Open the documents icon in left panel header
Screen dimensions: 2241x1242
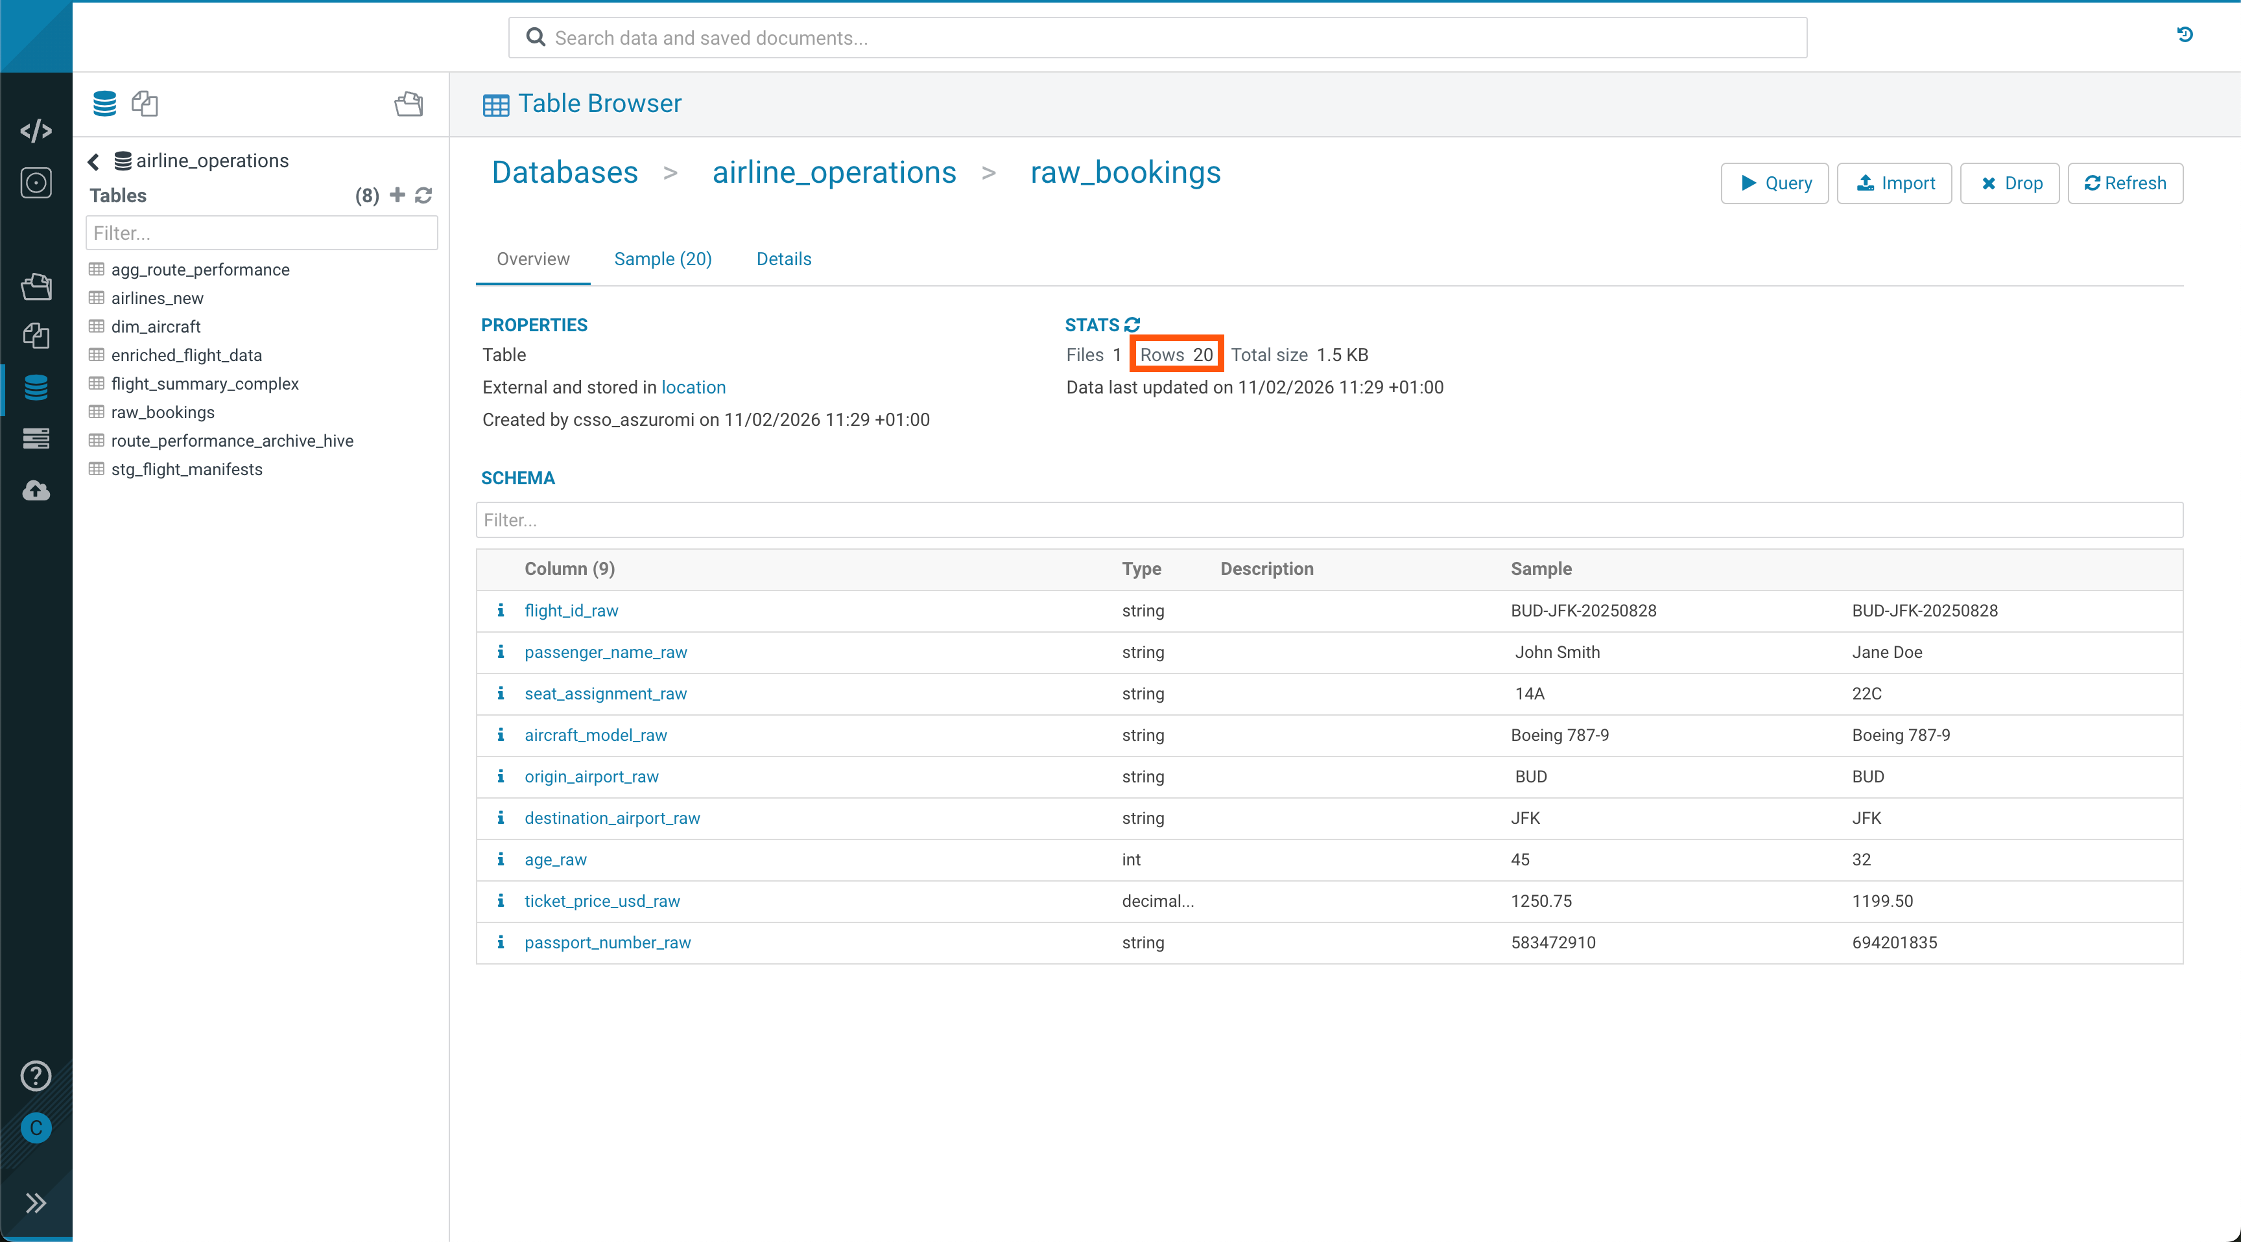[145, 104]
